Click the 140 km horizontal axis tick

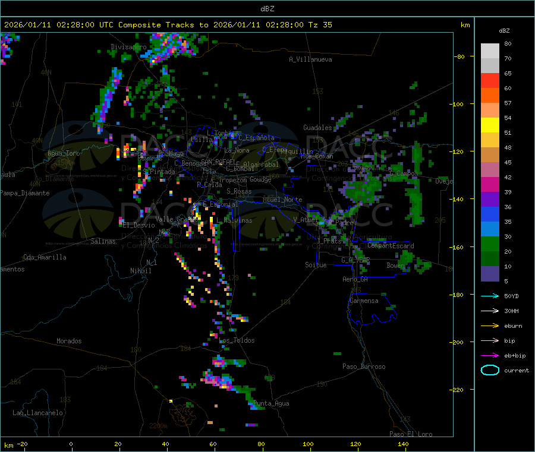click(403, 444)
